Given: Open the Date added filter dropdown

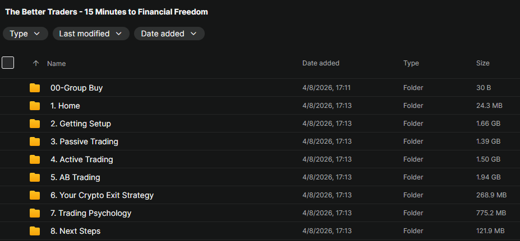Looking at the screenshot, I should pyautogui.click(x=169, y=34).
